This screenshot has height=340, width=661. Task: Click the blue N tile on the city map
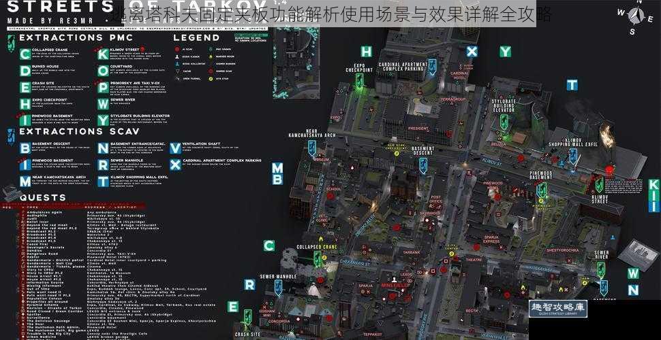click(633, 290)
